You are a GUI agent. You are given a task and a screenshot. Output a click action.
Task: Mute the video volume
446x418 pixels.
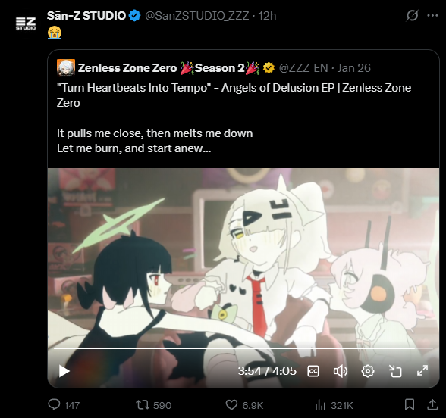(340, 371)
